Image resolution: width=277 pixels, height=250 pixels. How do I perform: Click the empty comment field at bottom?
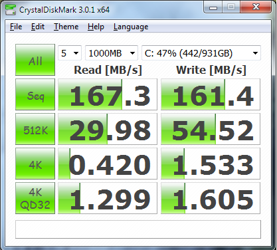(x=138, y=229)
